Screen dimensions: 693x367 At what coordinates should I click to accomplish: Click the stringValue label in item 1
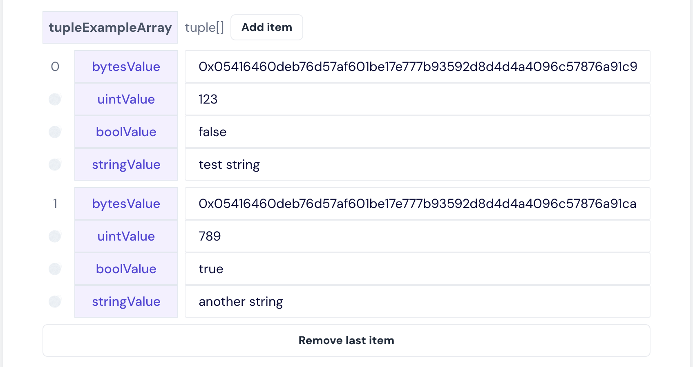click(x=126, y=301)
